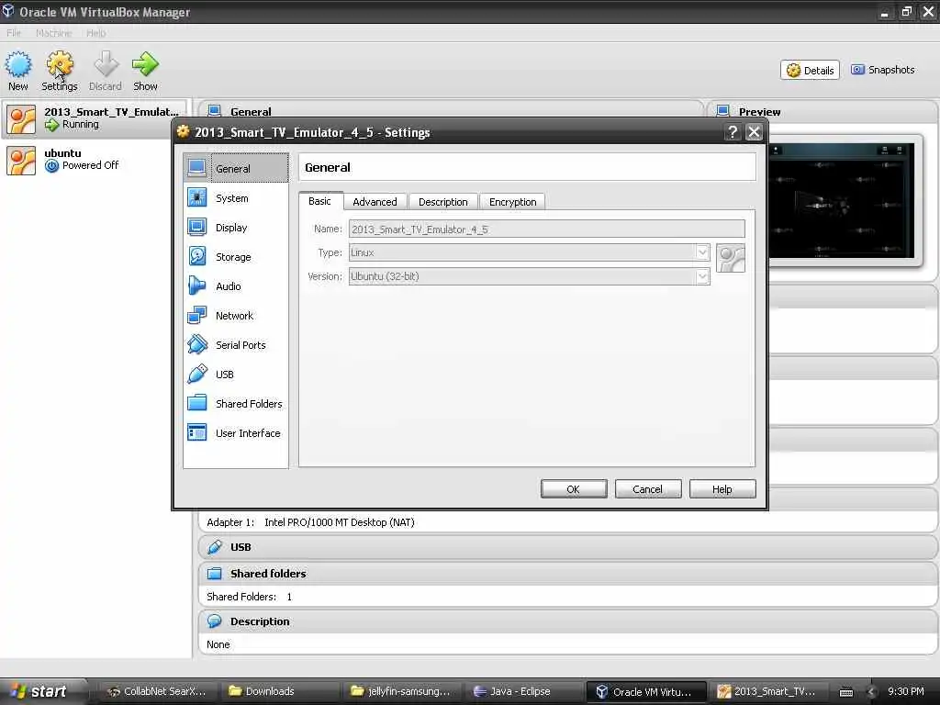Switch to Details view button
940x705 pixels.
810,70
